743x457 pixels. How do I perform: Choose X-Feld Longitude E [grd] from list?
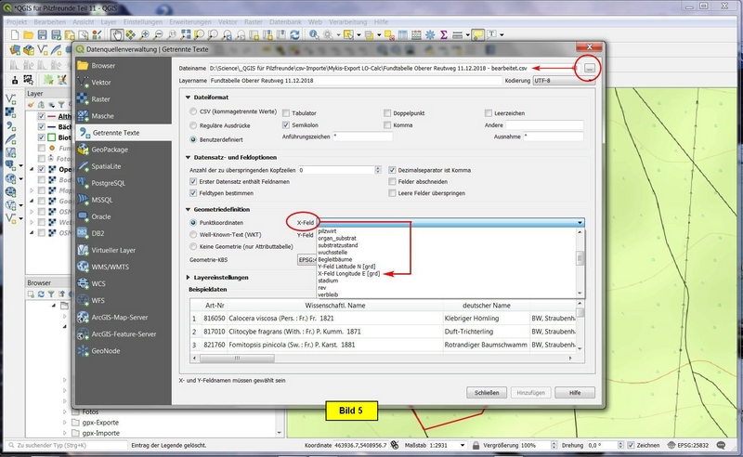click(348, 274)
